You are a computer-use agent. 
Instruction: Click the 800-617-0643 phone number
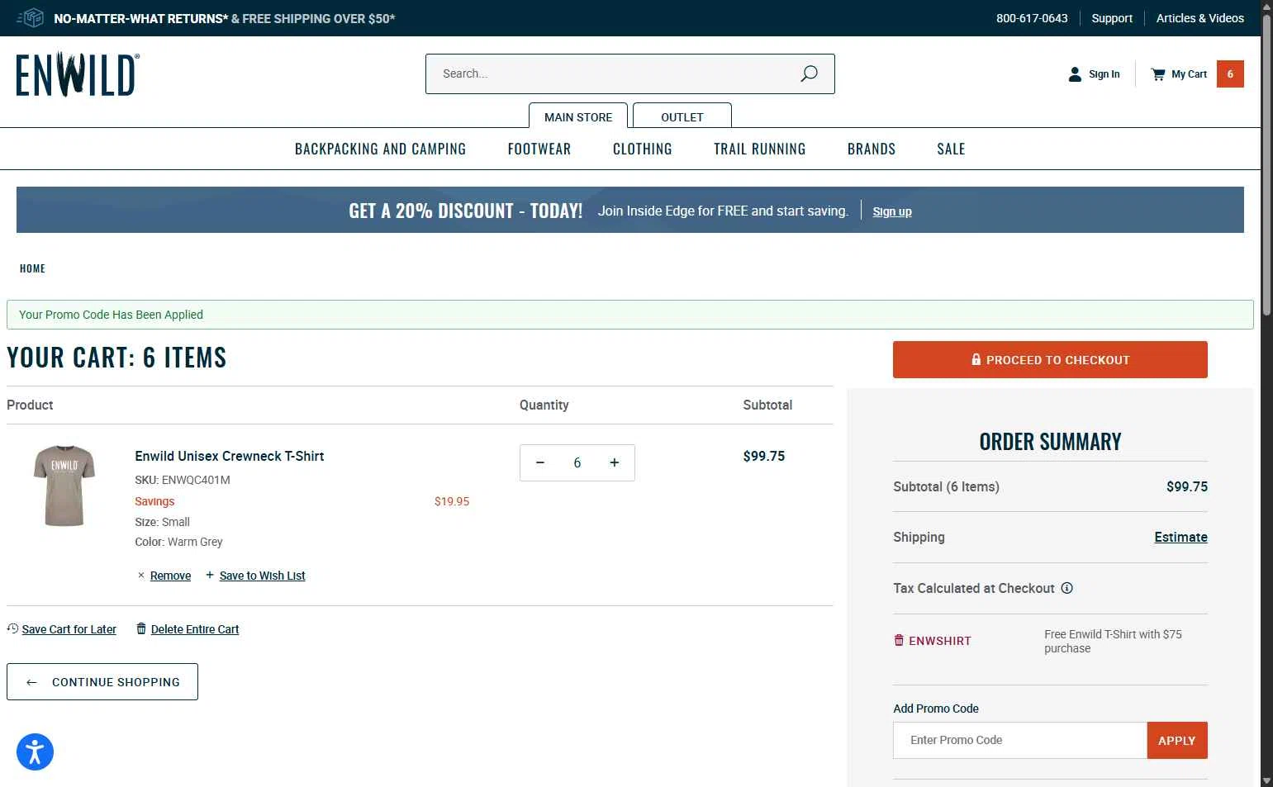[1032, 18]
